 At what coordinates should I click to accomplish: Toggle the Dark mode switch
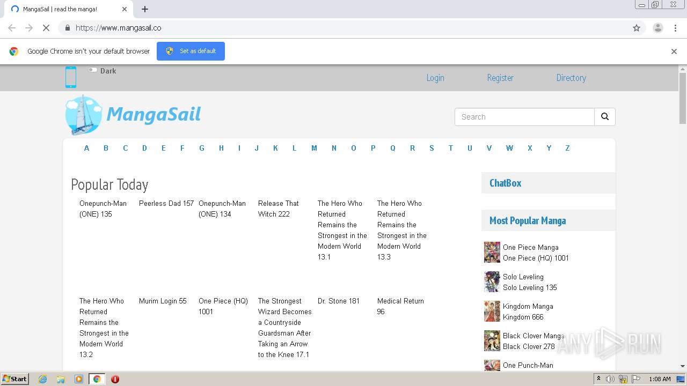(x=93, y=70)
